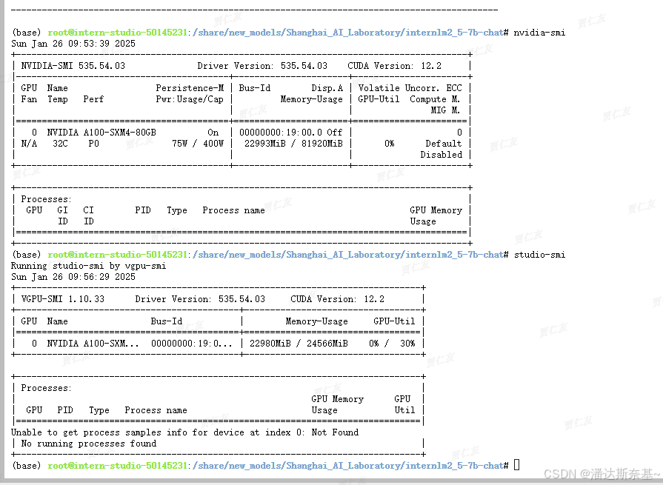Click the timestamp Sun Jan 26 09:56:29 2025
Viewport: 663px width, 485px height.
[73, 277]
